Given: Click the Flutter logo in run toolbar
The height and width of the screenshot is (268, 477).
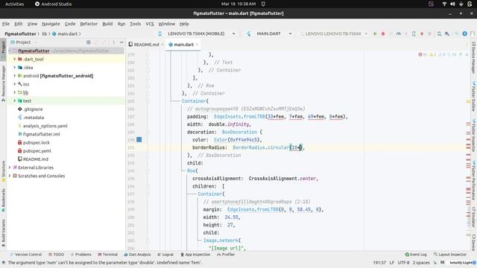Looking at the screenshot, I should click(x=248, y=33).
